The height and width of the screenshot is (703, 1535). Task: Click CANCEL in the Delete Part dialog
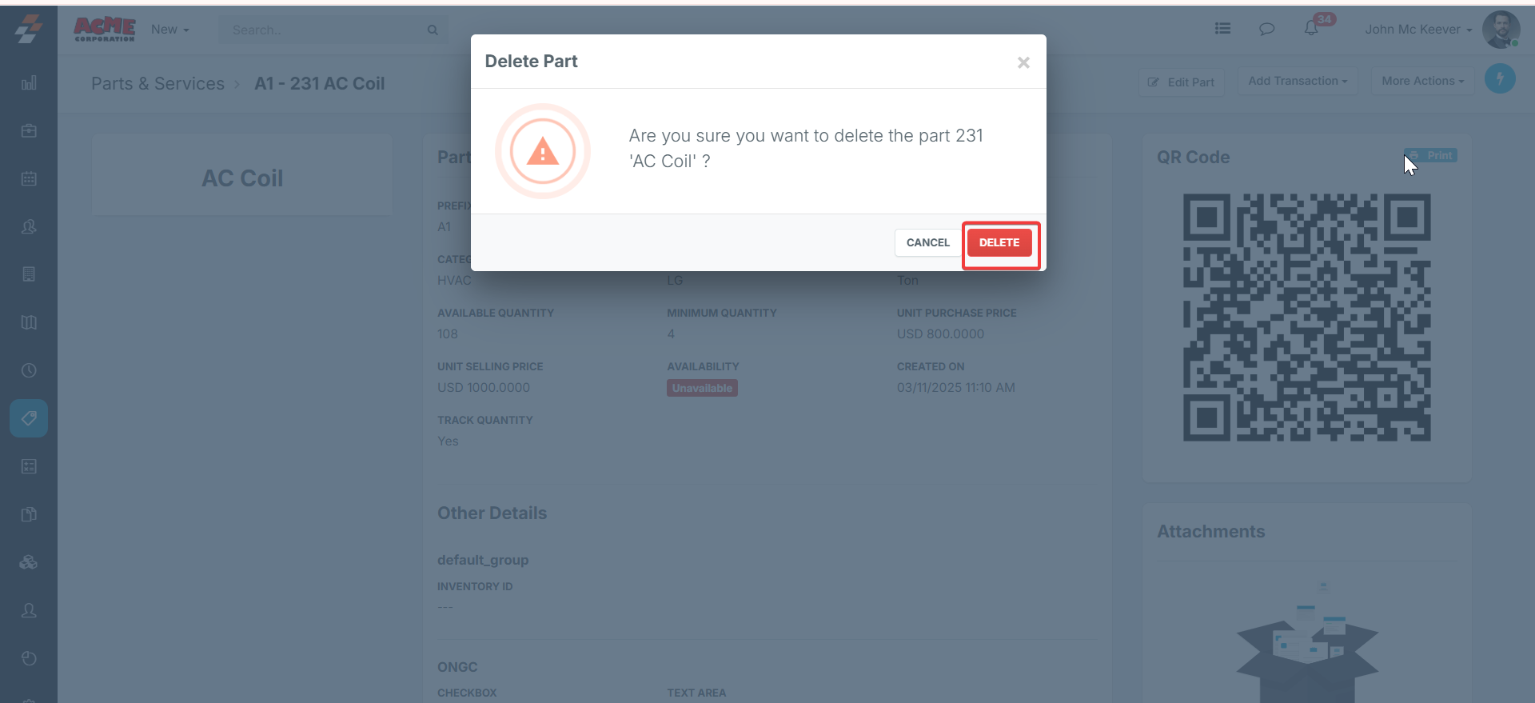tap(927, 242)
